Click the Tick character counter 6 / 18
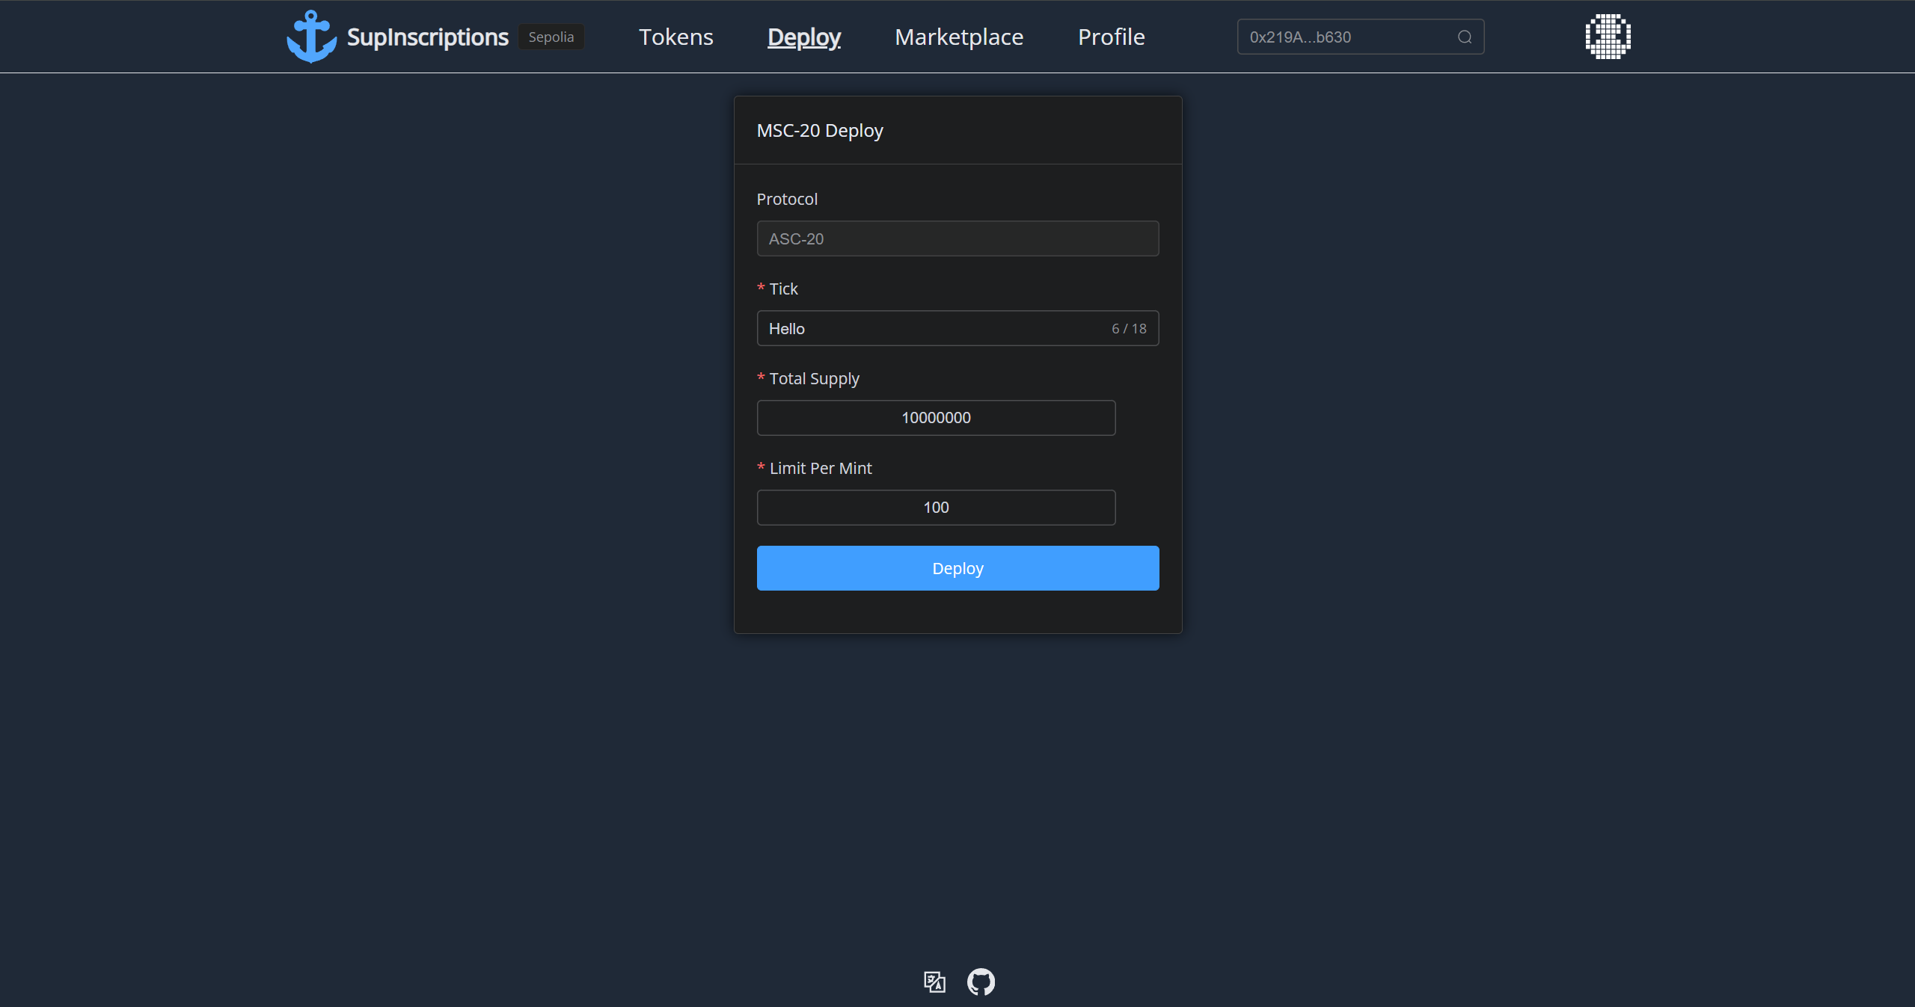The height and width of the screenshot is (1007, 1915). [x=1128, y=329]
